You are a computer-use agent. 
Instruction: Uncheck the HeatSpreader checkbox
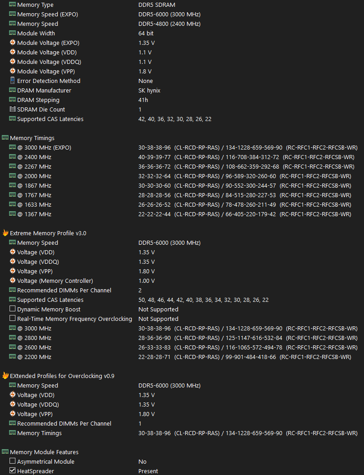[12, 471]
